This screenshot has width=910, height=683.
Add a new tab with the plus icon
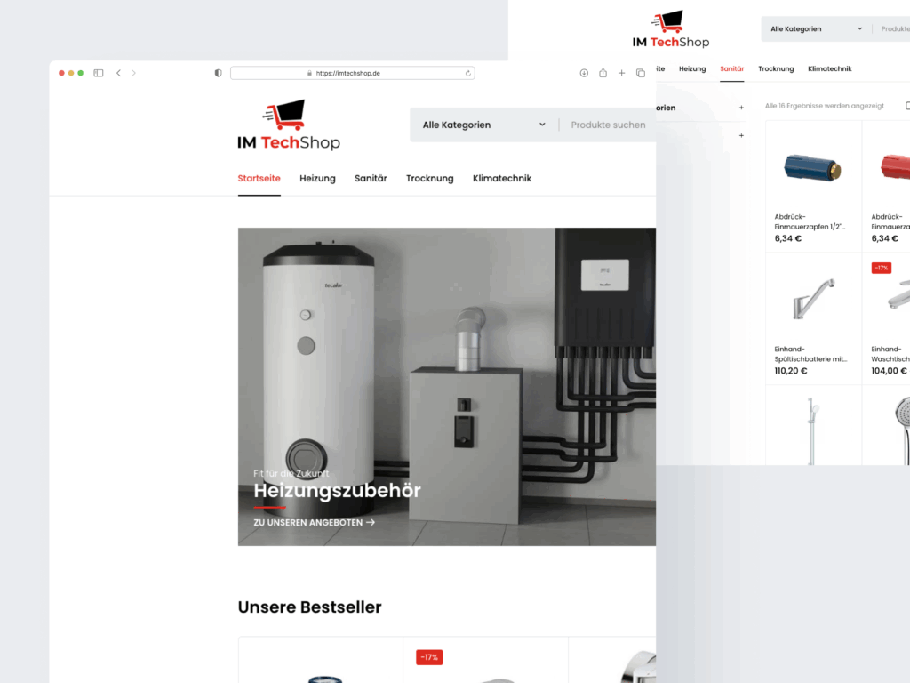(622, 73)
